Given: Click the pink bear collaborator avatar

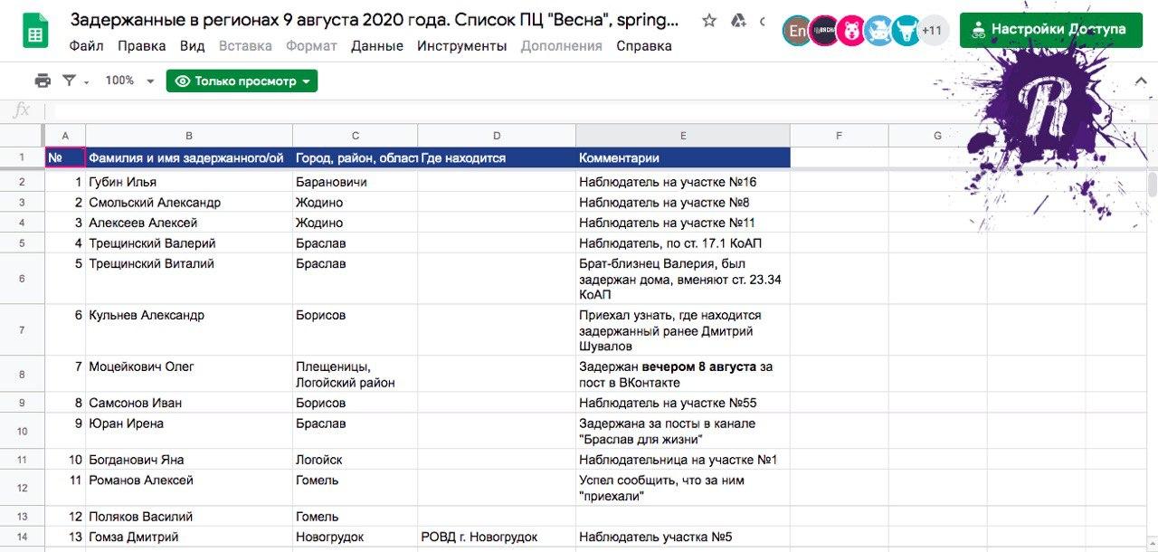Looking at the screenshot, I should click(851, 31).
